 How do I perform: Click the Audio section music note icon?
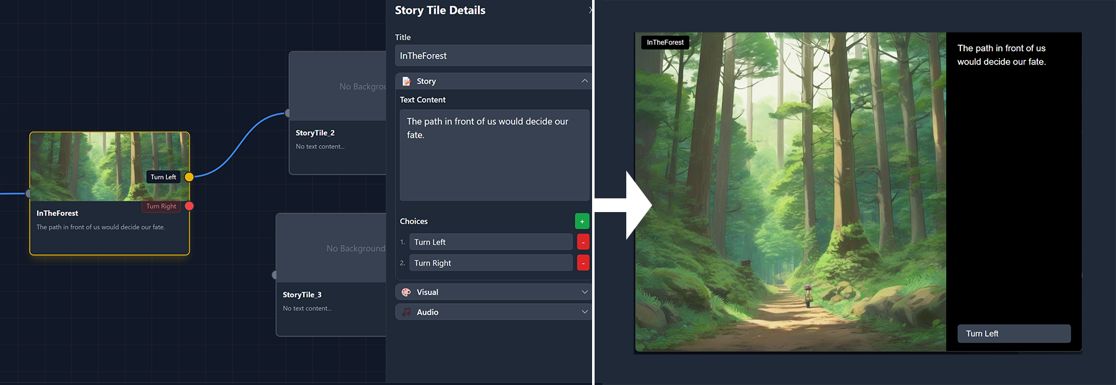coord(407,312)
